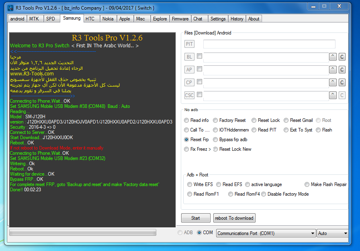Click the C clear button for CSC
This screenshot has width=360, height=251.
[x=342, y=95]
